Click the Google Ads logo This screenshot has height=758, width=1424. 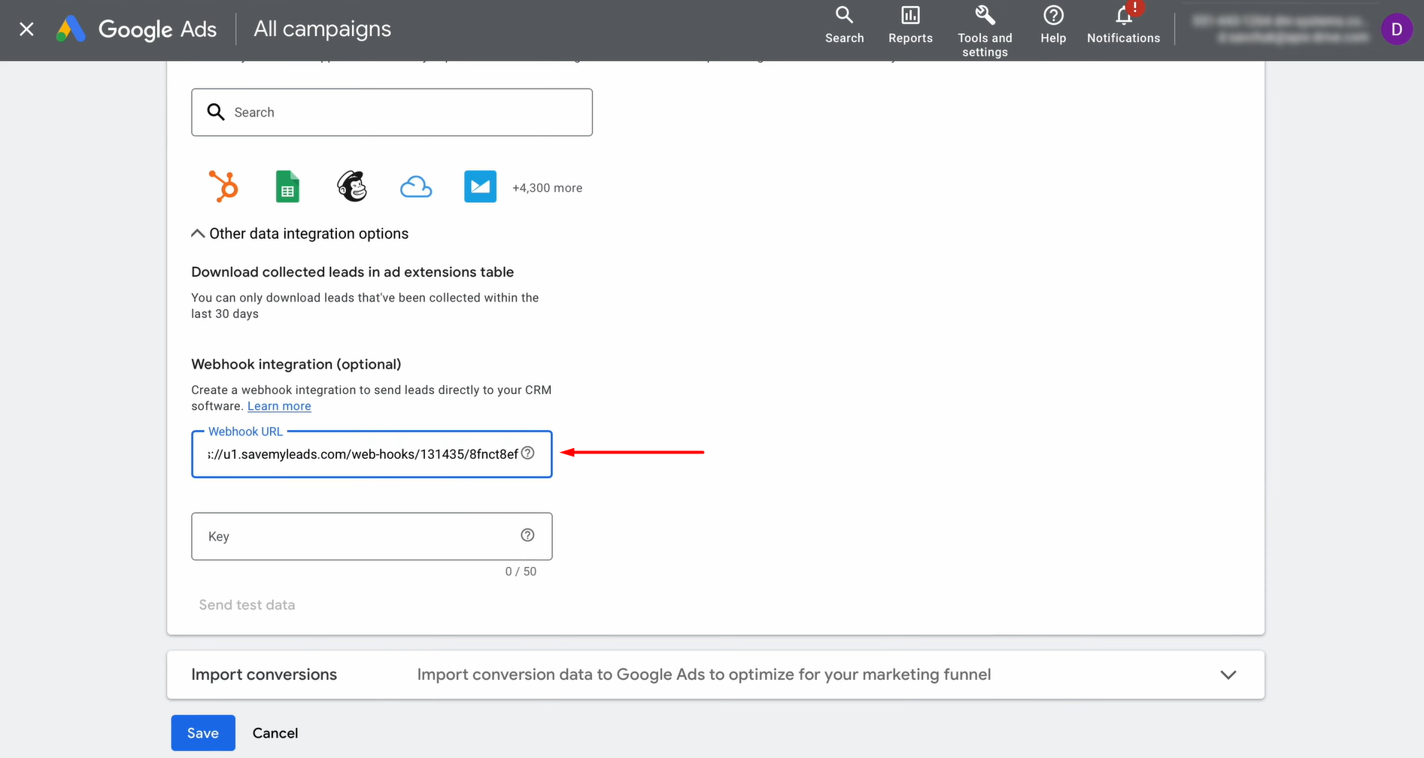coord(136,29)
